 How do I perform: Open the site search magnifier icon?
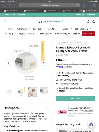pos(5,21)
